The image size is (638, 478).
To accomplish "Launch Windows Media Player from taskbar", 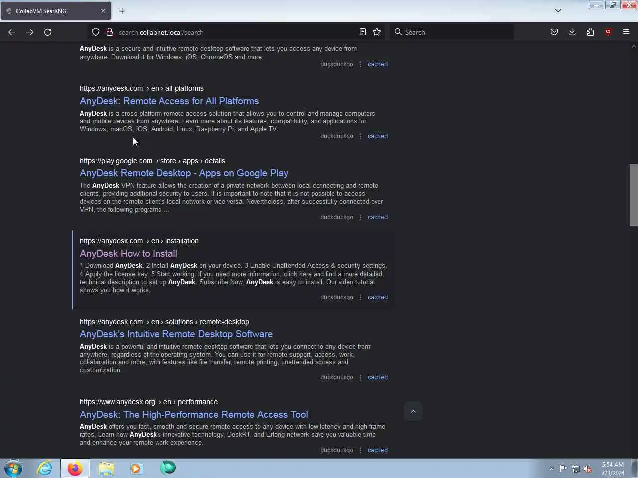I will (x=136, y=468).
